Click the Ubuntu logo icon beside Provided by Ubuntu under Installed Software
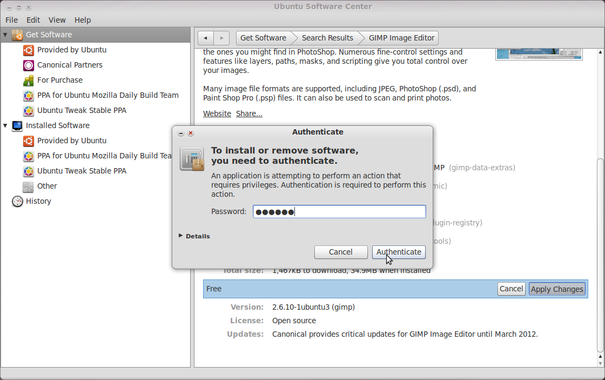Viewport: 605px width, 380px height. [x=29, y=141]
